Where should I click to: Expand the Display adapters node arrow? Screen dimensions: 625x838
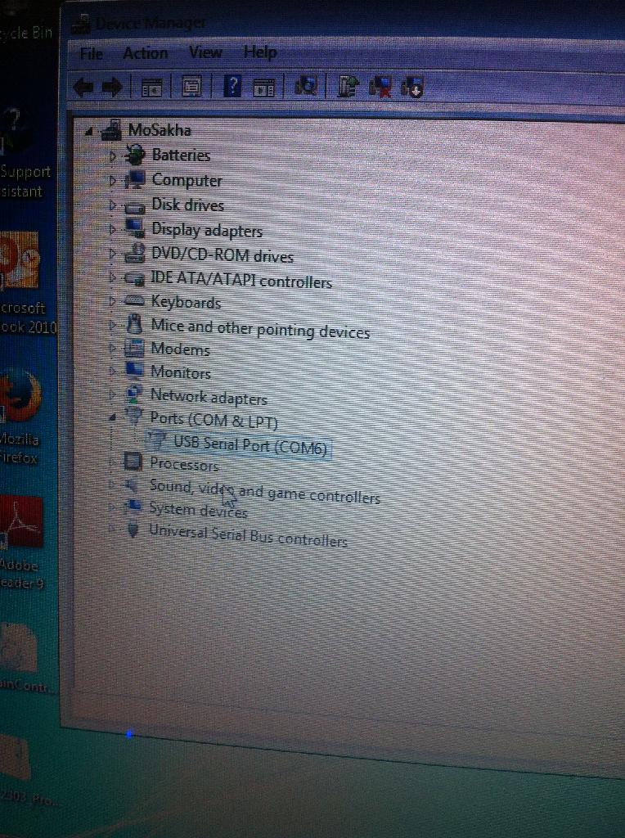pyautogui.click(x=112, y=229)
